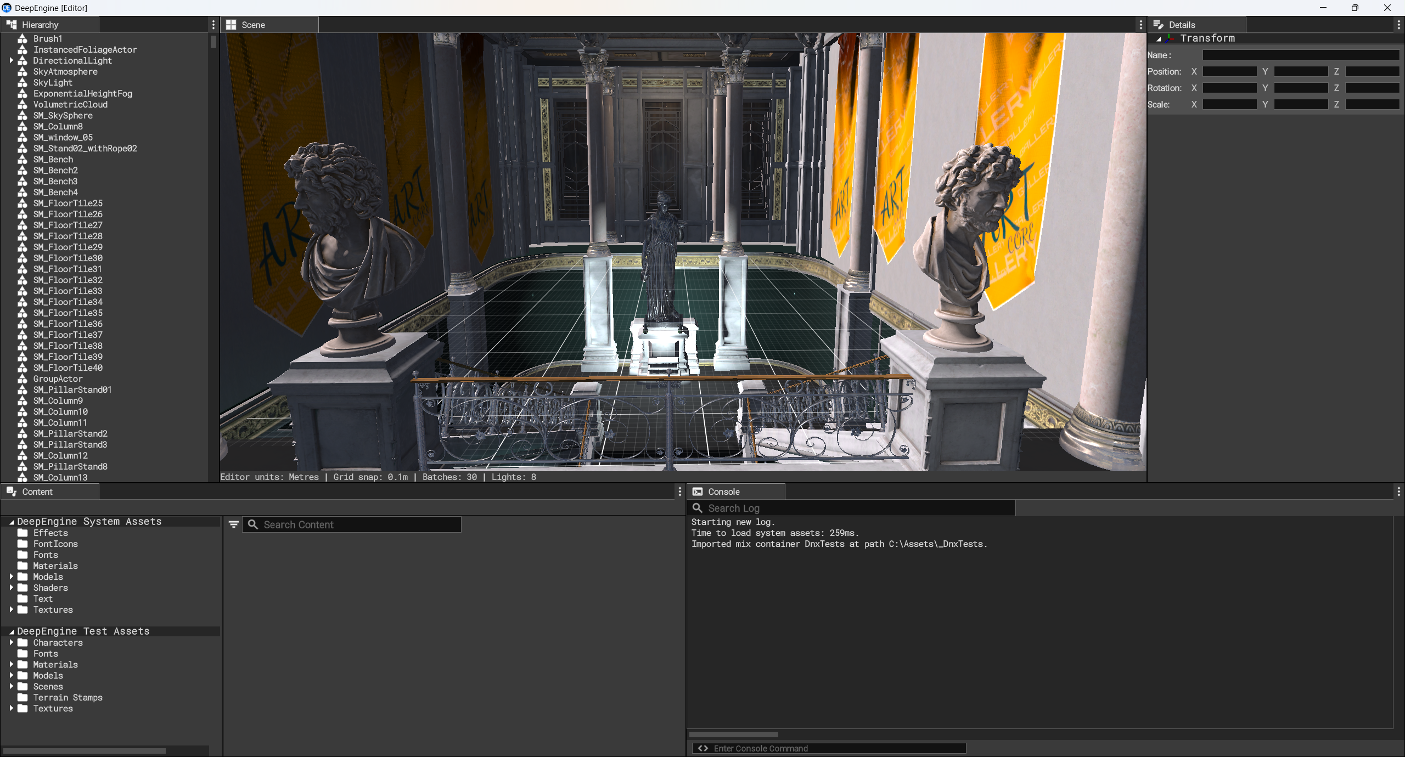Click the Search Log field
This screenshot has width=1405, height=757.
pyautogui.click(x=851, y=508)
